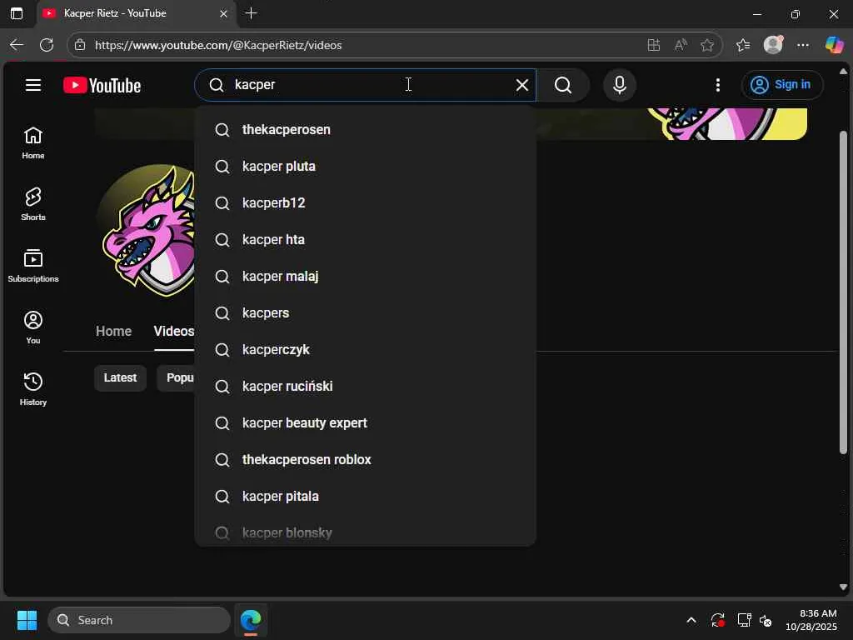Add this page to favorites star

(x=706, y=45)
